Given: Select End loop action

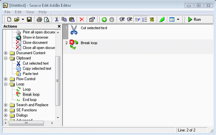Looking at the screenshot, I should coord(30,100).
